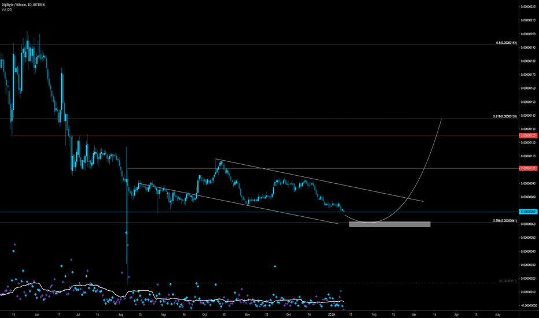The image size is (539, 318).
Task: Click the 0.00000040 price axis label
Action: pyautogui.click(x=529, y=252)
